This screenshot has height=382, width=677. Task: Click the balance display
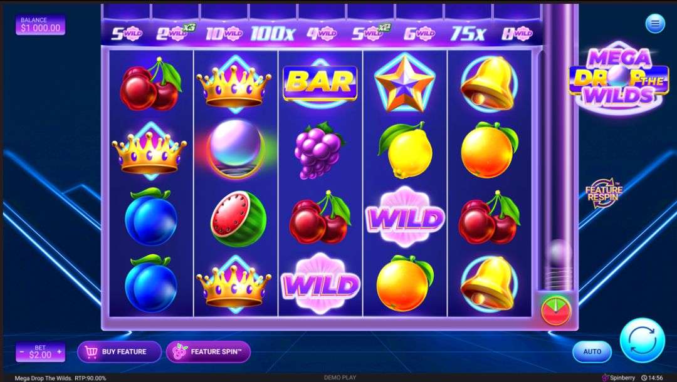[x=41, y=24]
